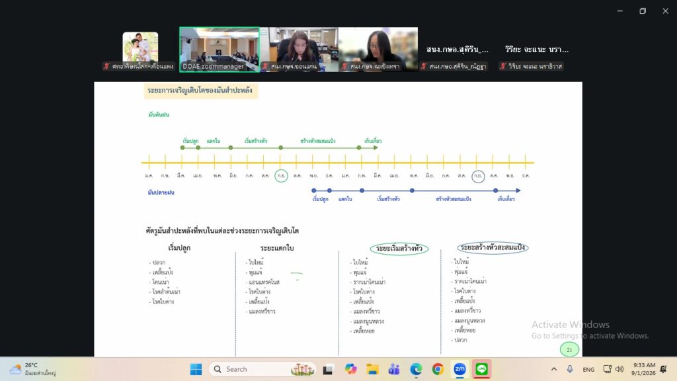The height and width of the screenshot is (381, 677).
Task: Open the volume control tray icon
Action: [x=619, y=369]
